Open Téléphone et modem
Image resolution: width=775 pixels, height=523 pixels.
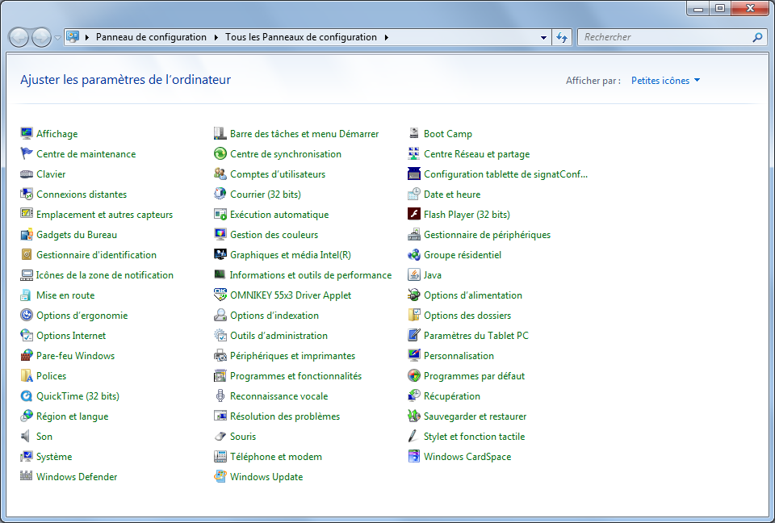tap(276, 457)
